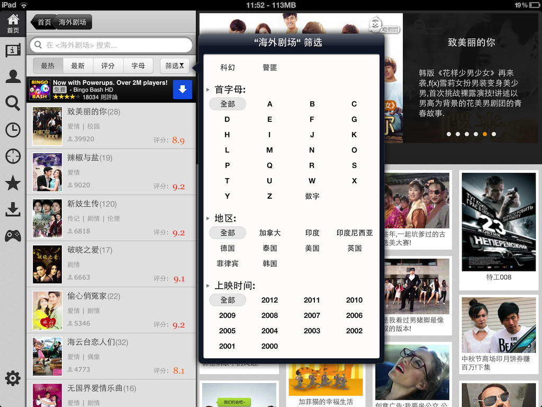The image size is (542, 407).
Task: Collapse the 首字母 filter section
Action: pos(208,90)
